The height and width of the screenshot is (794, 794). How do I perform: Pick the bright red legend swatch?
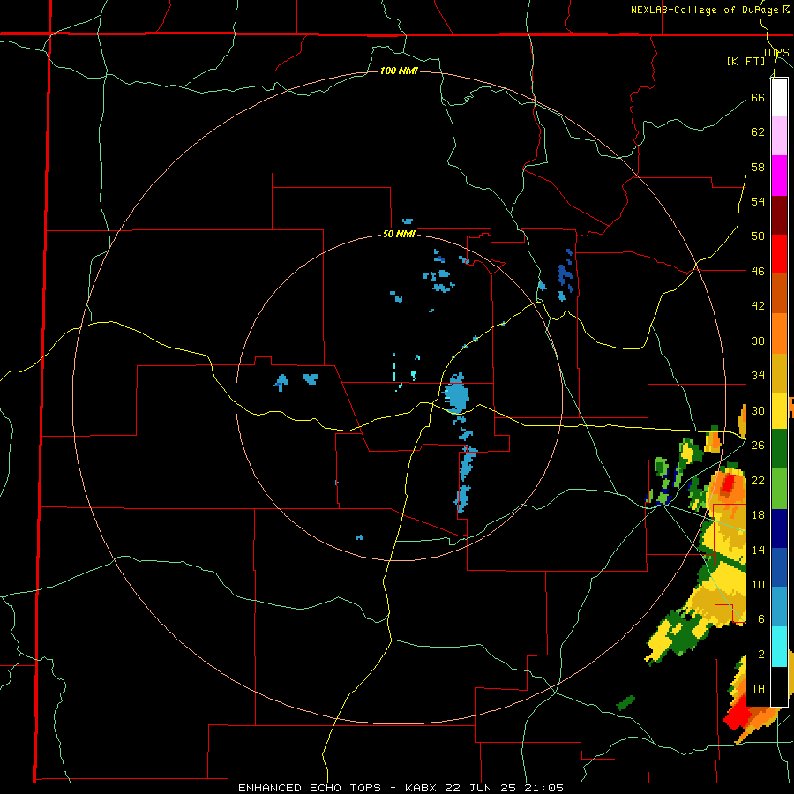point(779,254)
